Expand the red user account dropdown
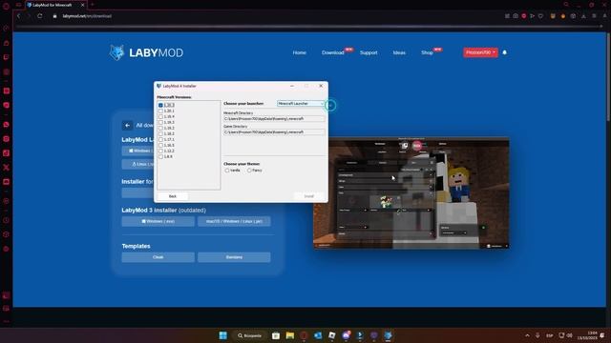 point(480,52)
